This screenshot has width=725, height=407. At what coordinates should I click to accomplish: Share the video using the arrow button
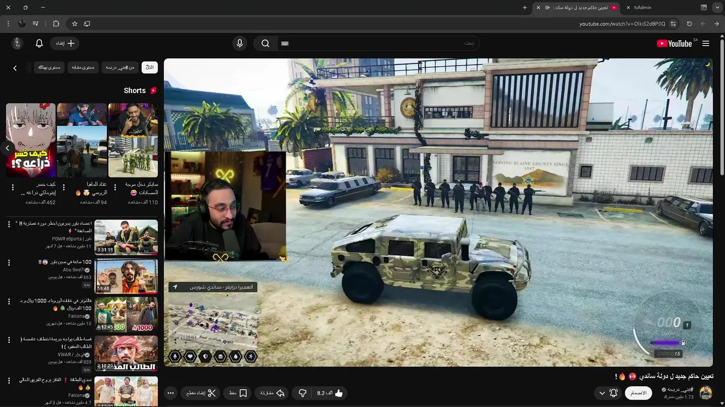[x=272, y=393]
